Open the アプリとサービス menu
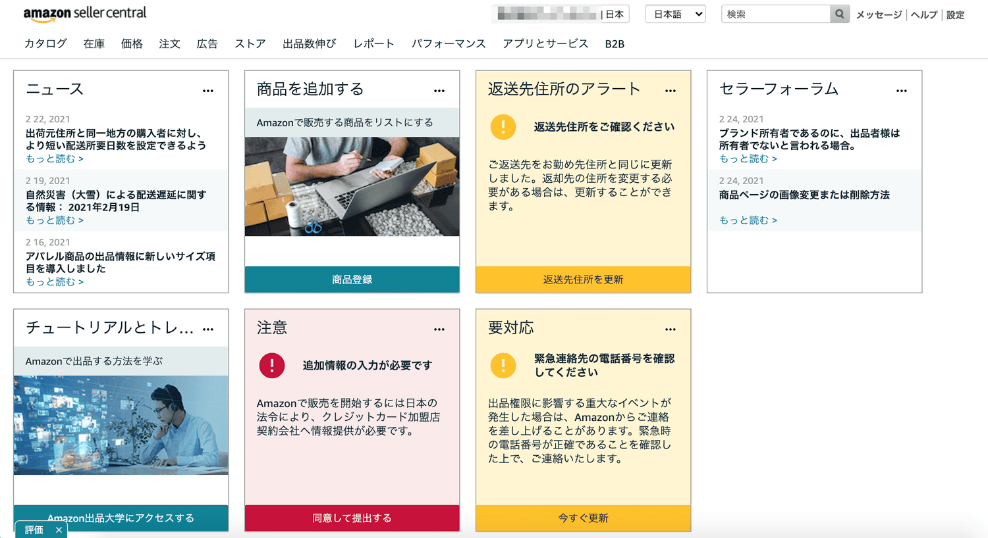This screenshot has height=538, width=988. click(545, 43)
